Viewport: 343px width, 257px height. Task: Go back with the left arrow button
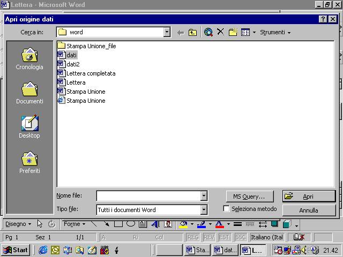181,33
